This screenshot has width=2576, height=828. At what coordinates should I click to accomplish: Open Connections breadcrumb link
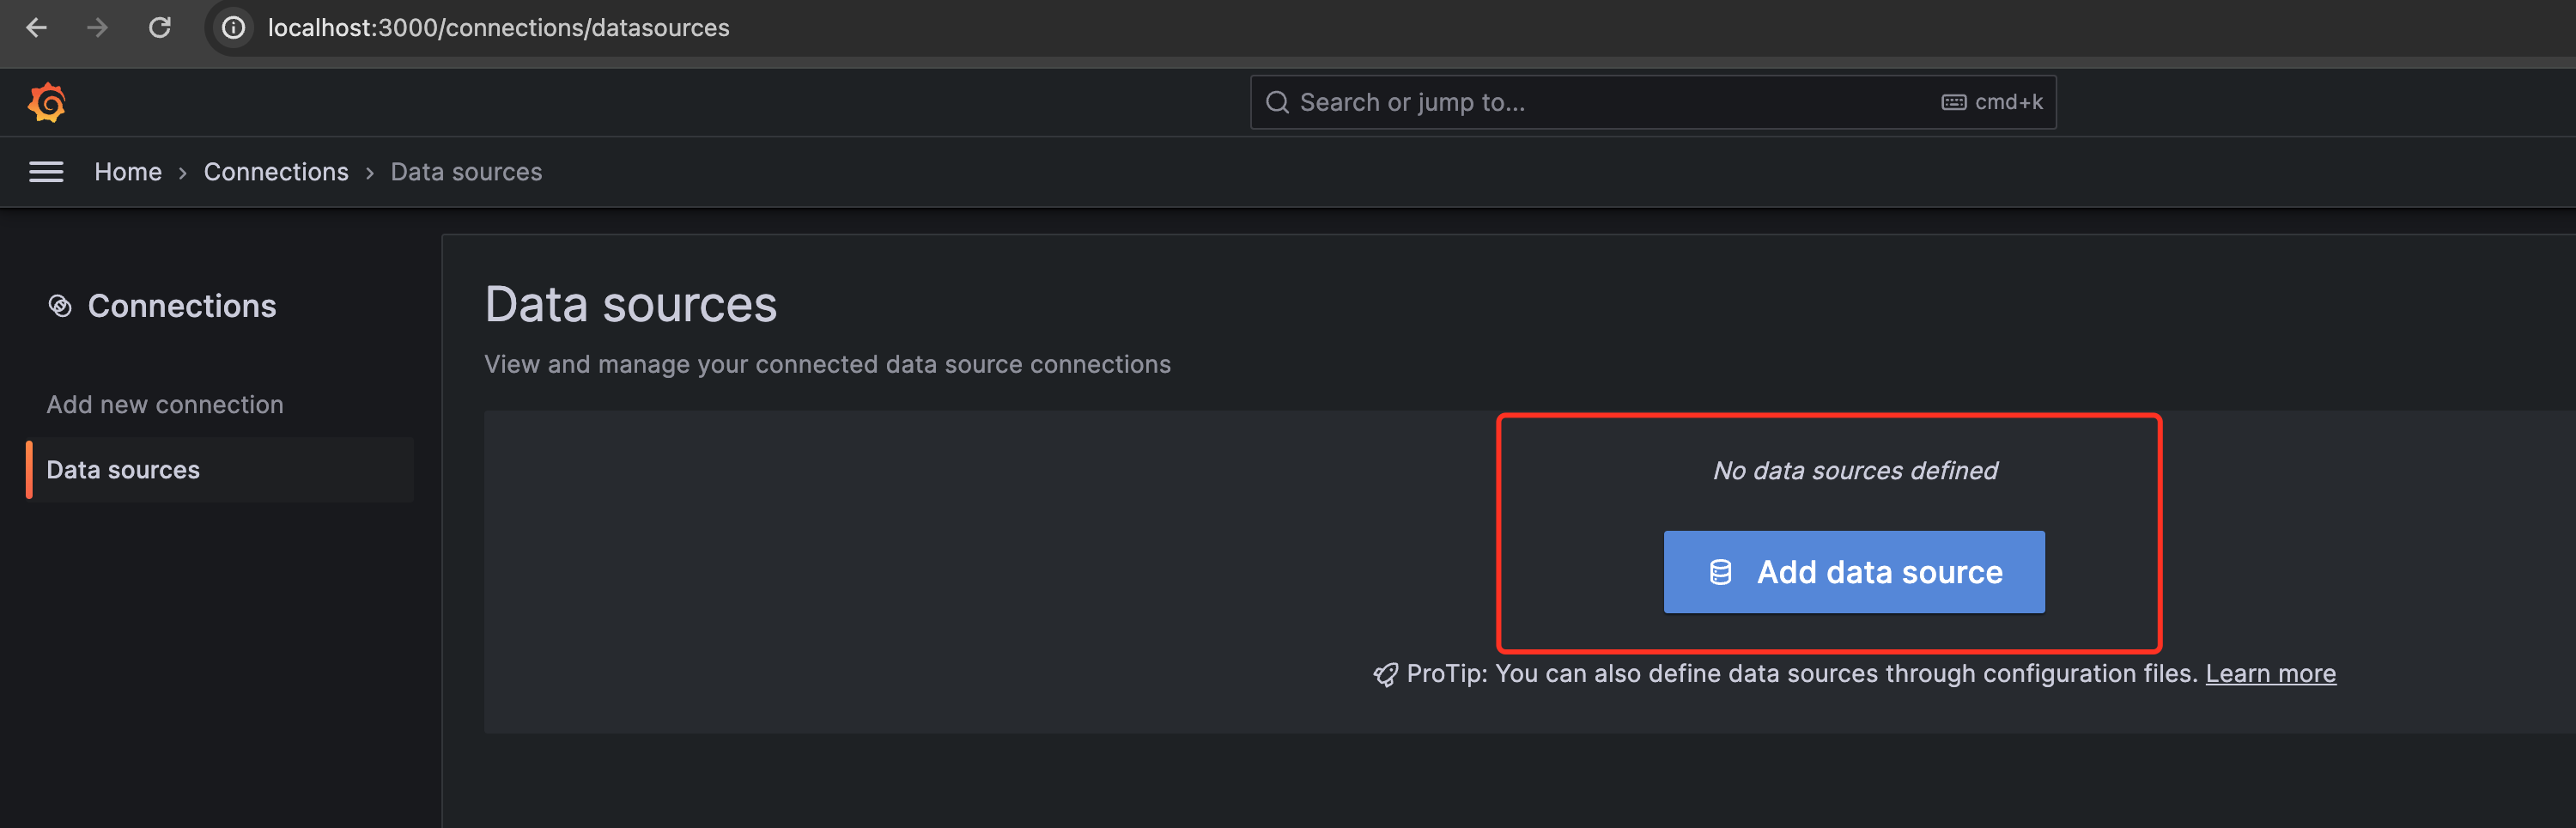[276, 172]
